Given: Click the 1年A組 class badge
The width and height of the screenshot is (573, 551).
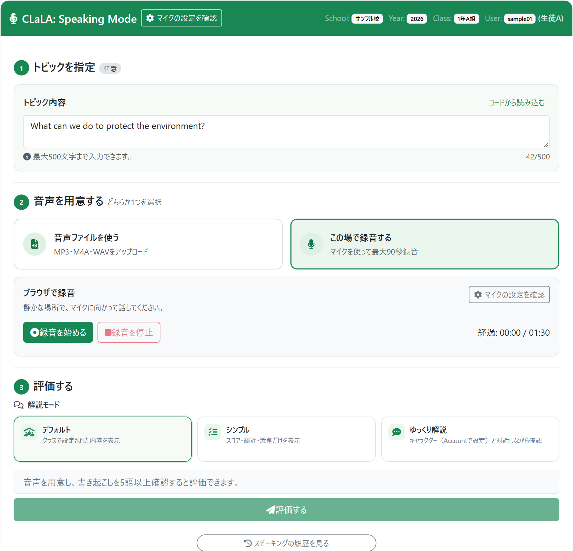Looking at the screenshot, I should 466,19.
